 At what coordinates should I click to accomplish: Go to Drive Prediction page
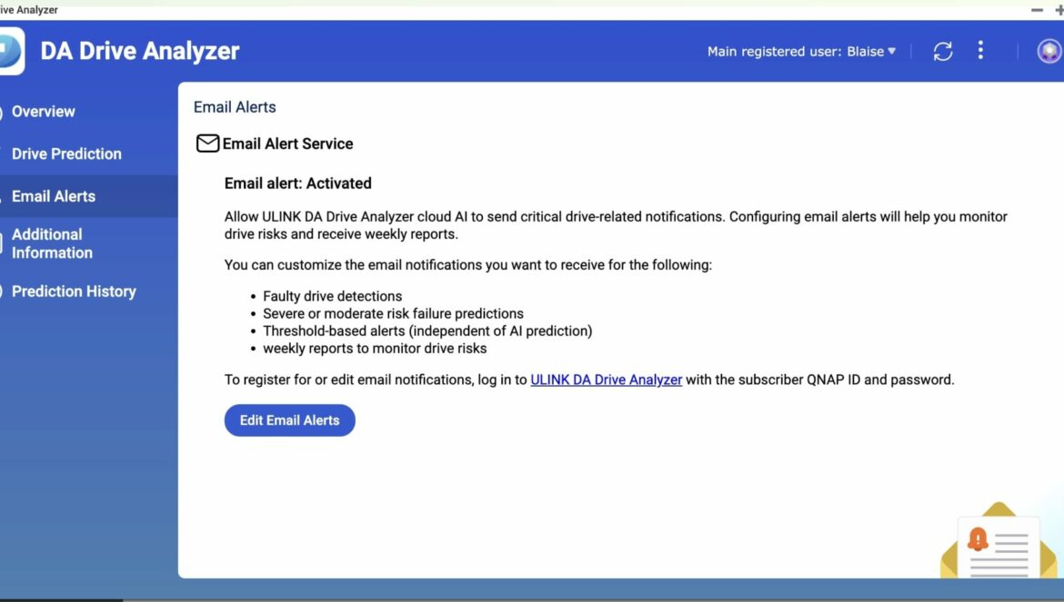pos(66,153)
